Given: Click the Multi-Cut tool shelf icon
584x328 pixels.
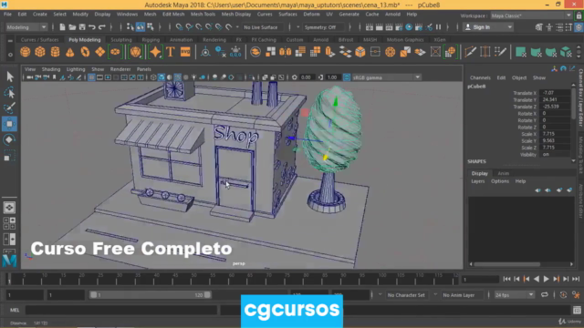Looking at the screenshot, I should click(x=471, y=52).
